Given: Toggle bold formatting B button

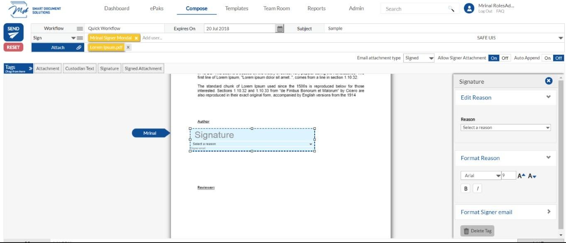Looking at the screenshot, I should [466, 189].
